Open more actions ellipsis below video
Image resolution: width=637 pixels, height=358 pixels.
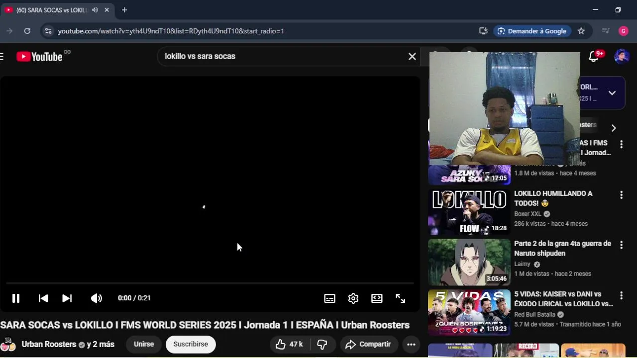tap(411, 344)
